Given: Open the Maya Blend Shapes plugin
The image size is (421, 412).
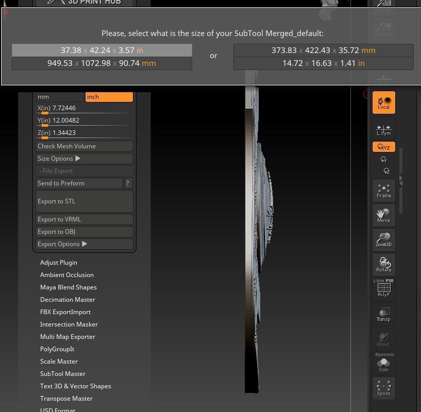Looking at the screenshot, I should coord(68,287).
